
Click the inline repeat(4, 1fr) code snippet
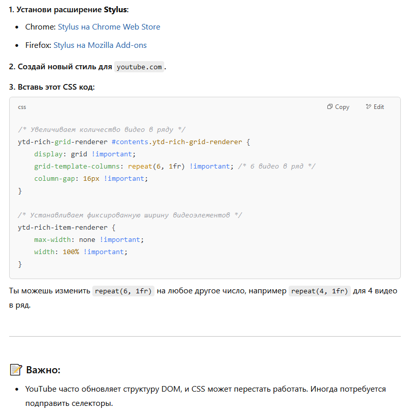[319, 291]
